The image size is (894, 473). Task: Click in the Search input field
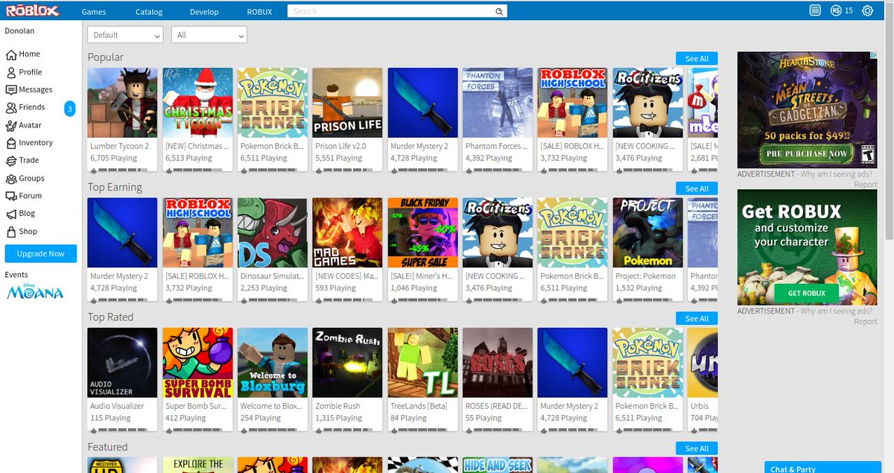[x=391, y=11]
